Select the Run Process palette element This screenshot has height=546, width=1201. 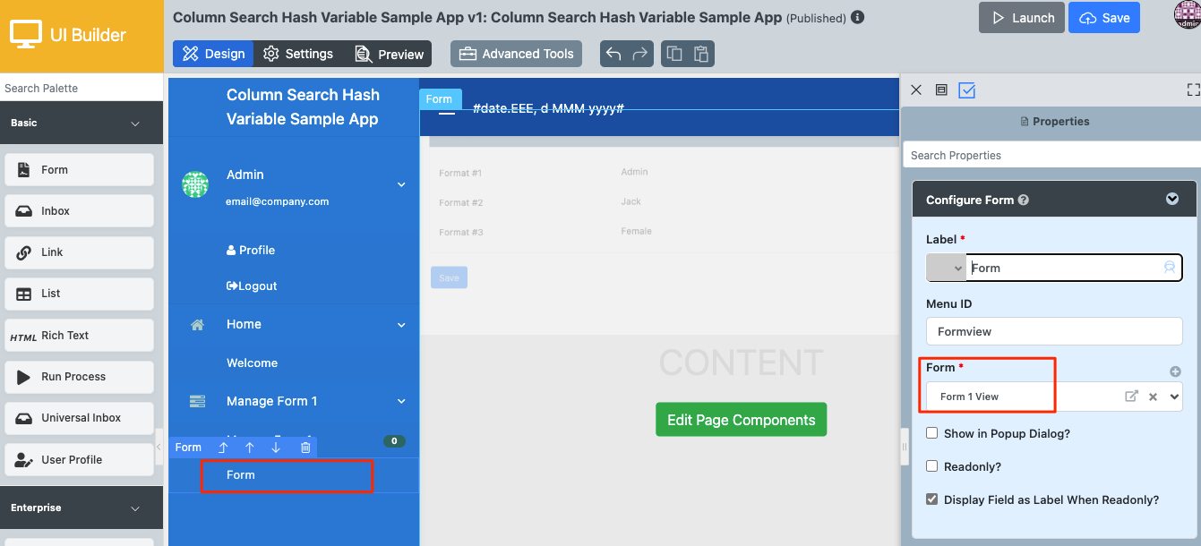coord(79,377)
